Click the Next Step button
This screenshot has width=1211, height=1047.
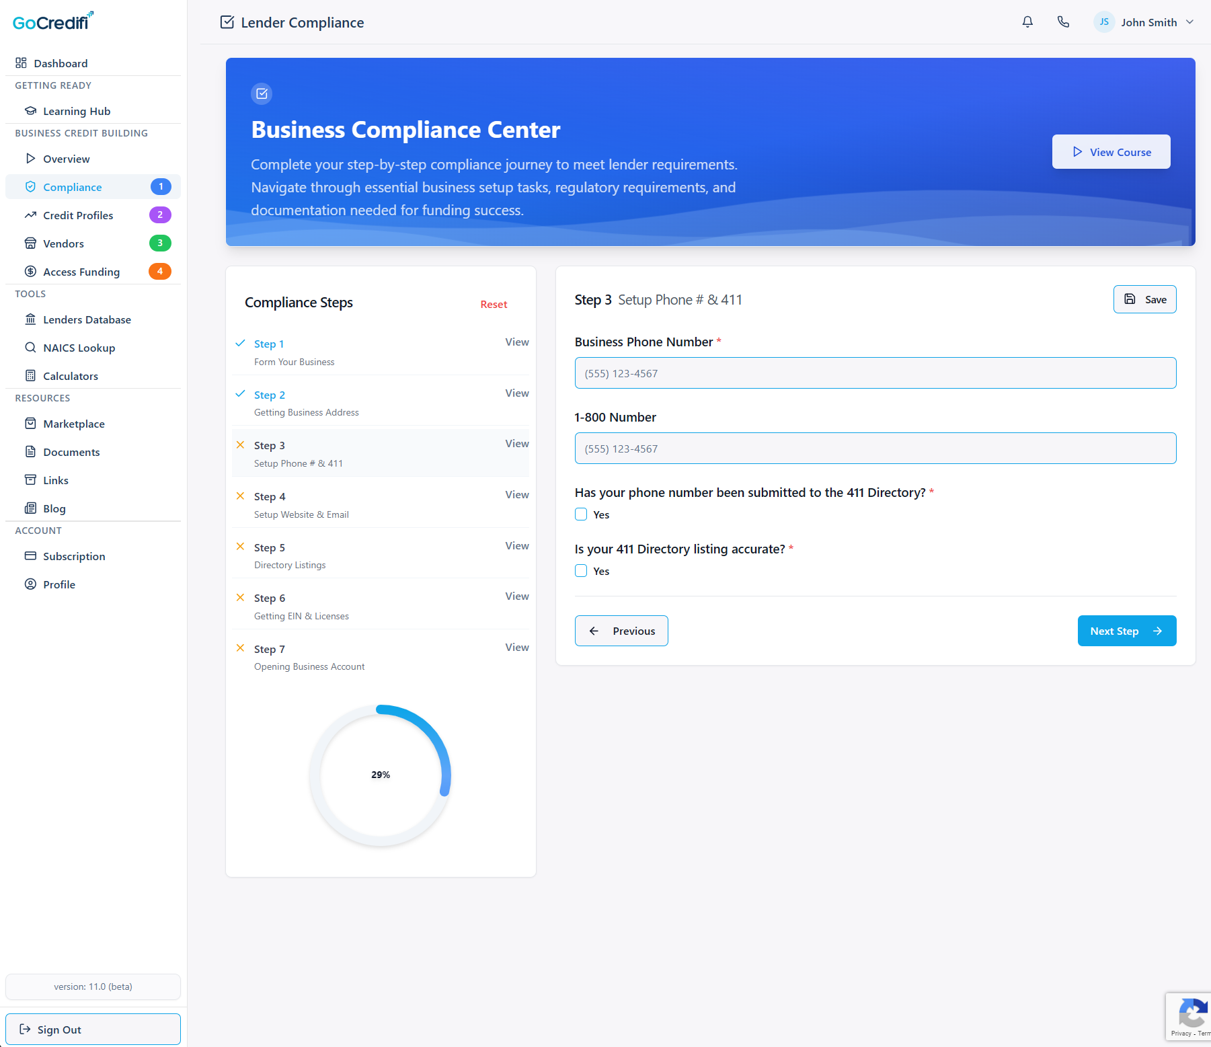[x=1126, y=631]
